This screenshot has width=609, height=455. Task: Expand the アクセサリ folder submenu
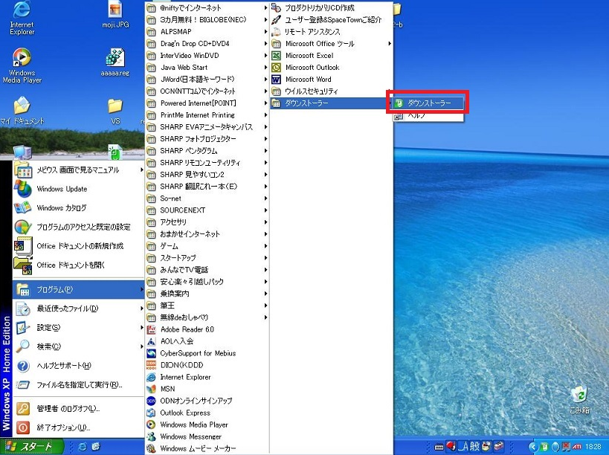point(173,222)
